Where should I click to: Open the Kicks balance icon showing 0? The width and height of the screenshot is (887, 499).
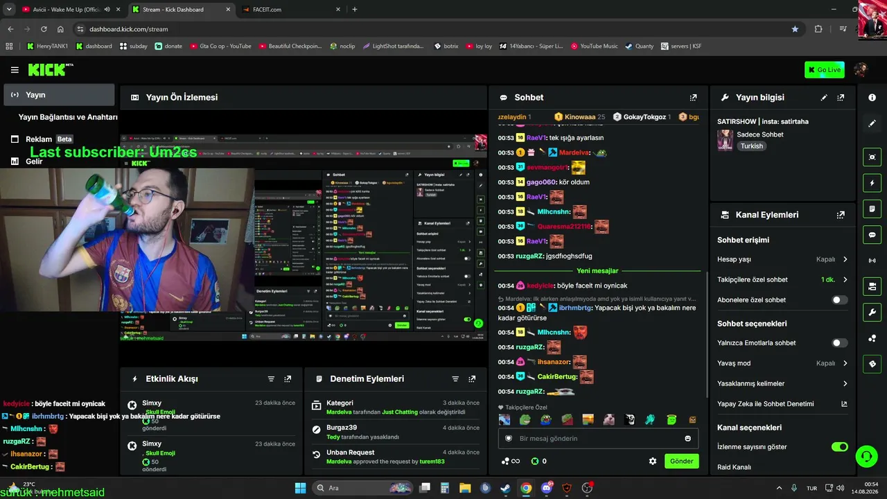point(539,461)
